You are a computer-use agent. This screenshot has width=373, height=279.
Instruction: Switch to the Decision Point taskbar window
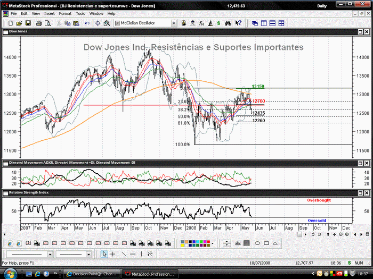[x=91, y=274]
